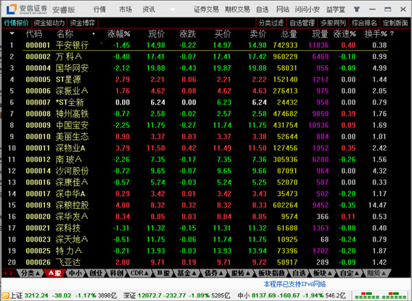Click the 多股同列 button
The image size is (412, 301).
click(x=333, y=23)
